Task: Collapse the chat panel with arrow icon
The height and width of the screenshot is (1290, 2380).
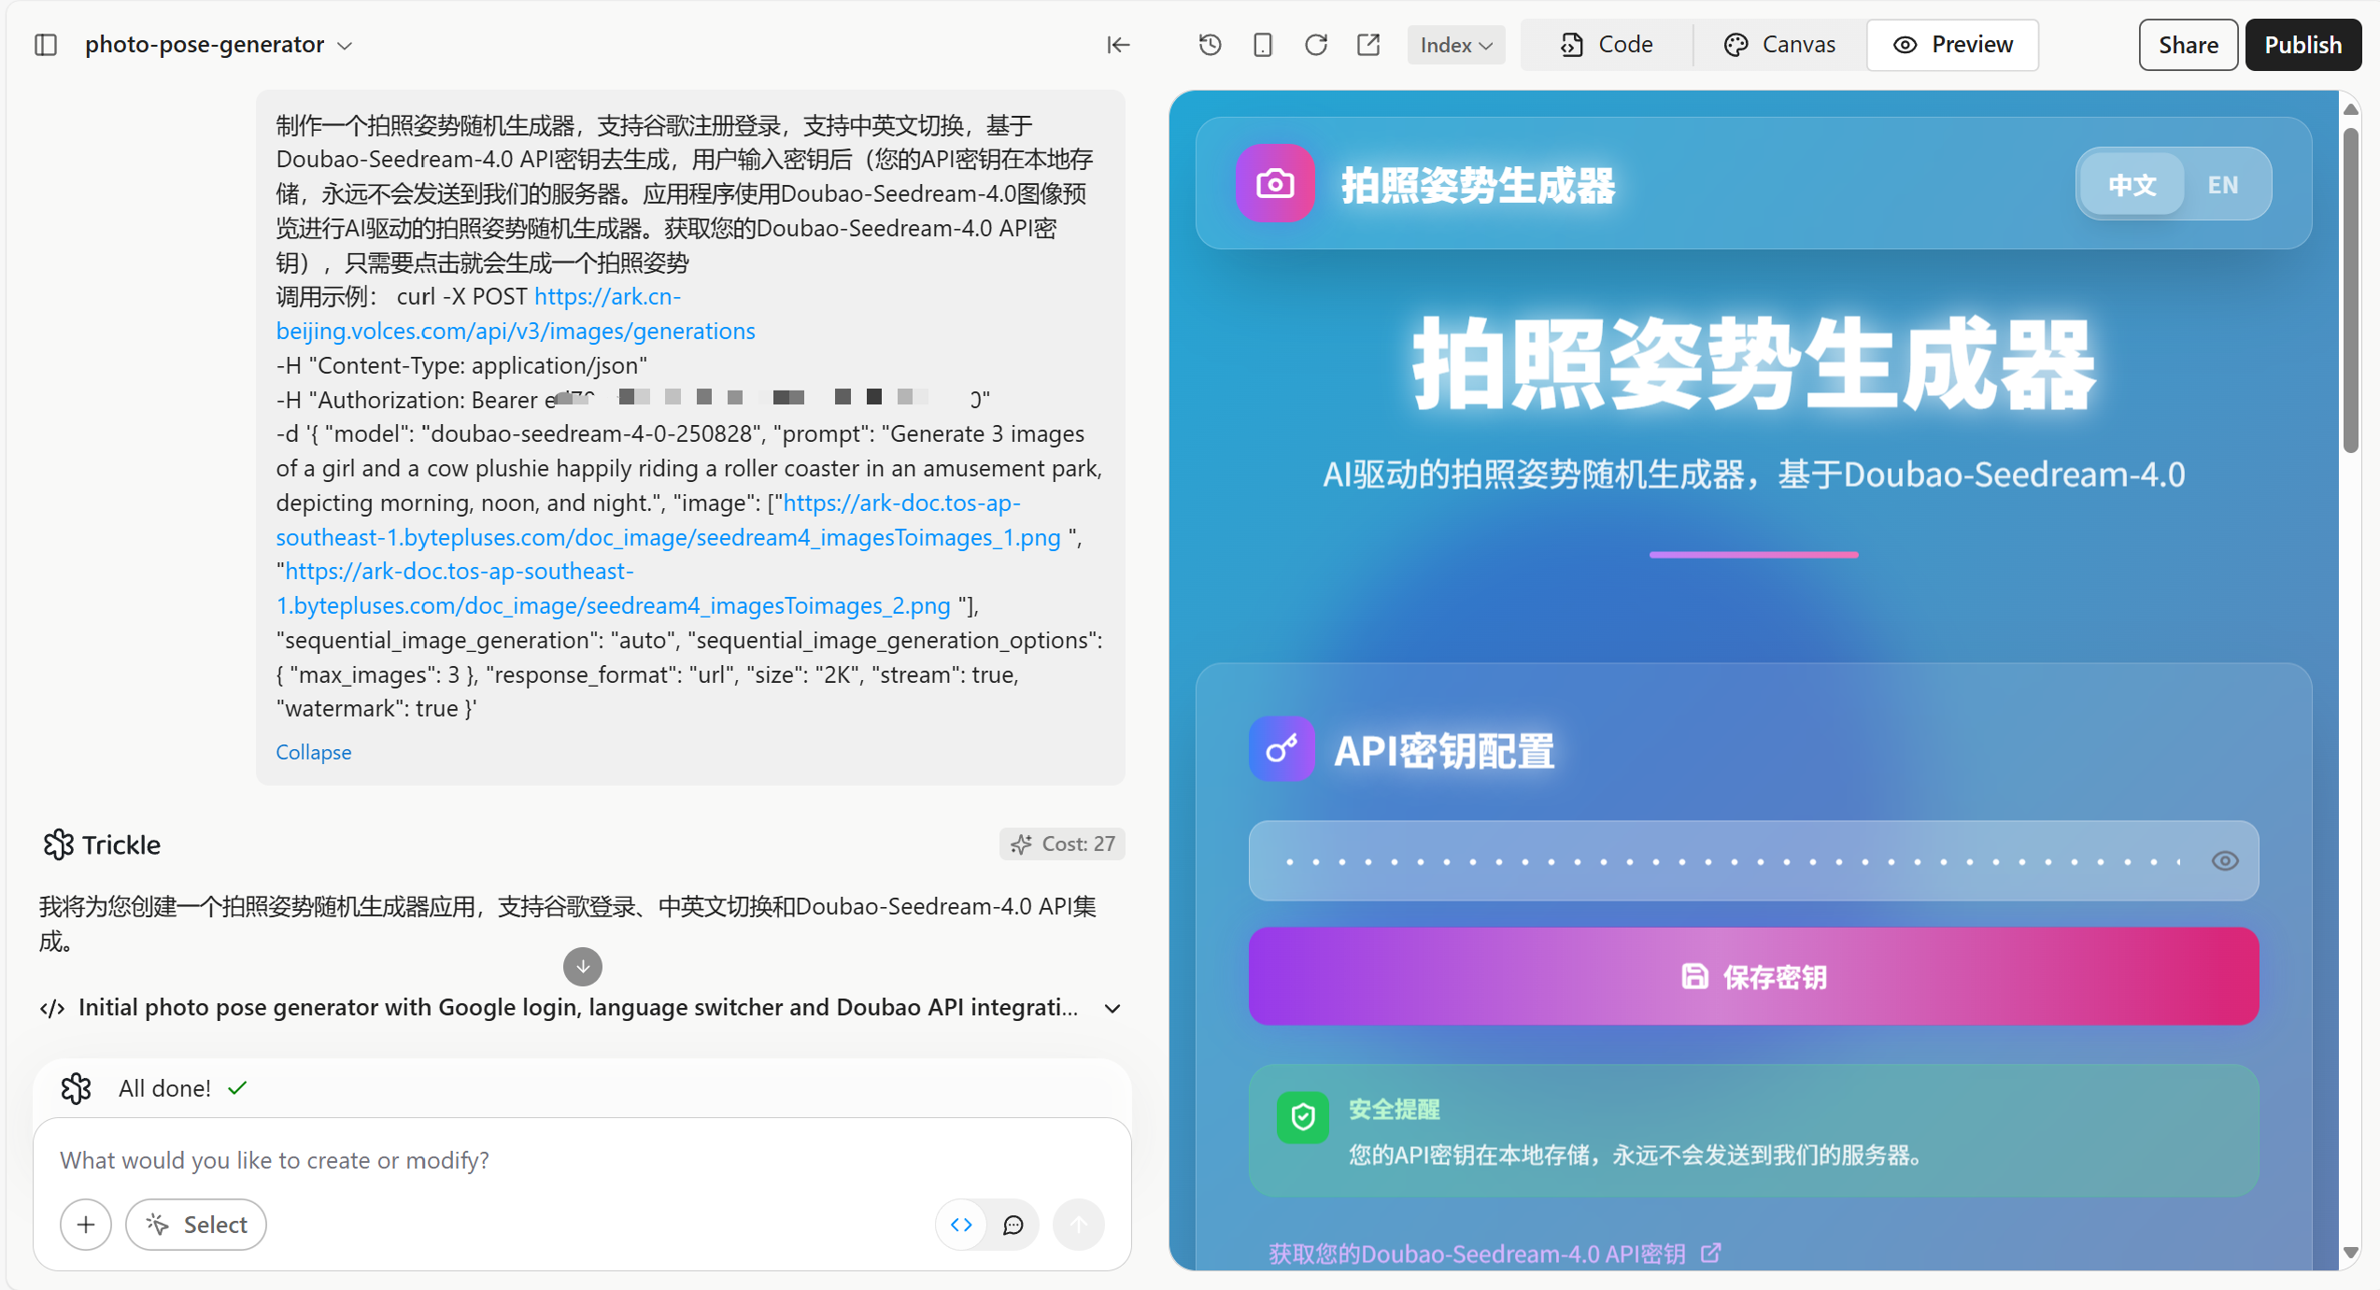Action: [x=1118, y=45]
